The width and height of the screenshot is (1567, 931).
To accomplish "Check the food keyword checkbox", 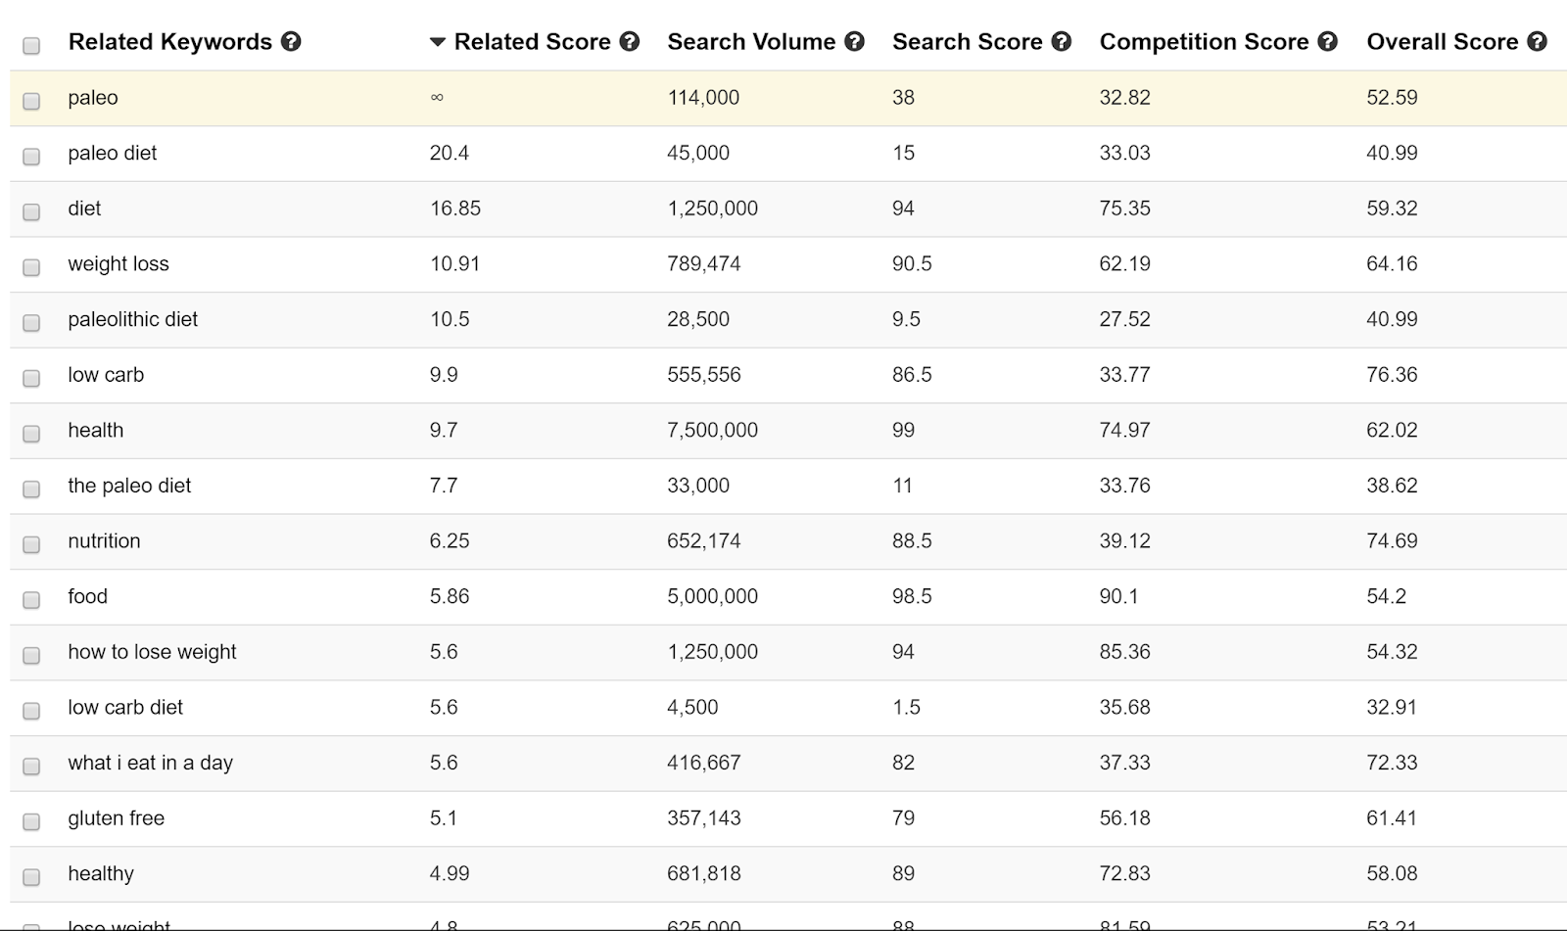I will 31,600.
